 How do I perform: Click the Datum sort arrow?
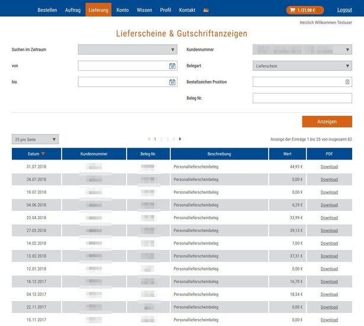point(43,154)
